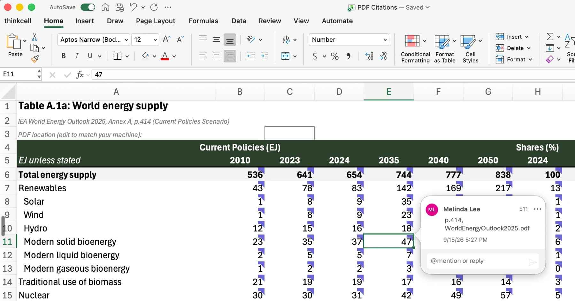Image resolution: width=575 pixels, height=301 pixels.
Task: Decrease the font size
Action: pos(180,39)
